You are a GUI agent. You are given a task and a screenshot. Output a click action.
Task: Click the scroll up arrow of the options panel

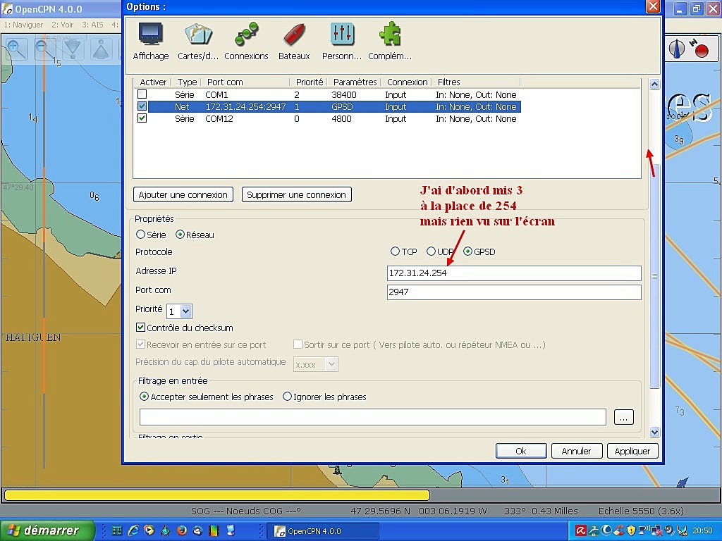(654, 85)
